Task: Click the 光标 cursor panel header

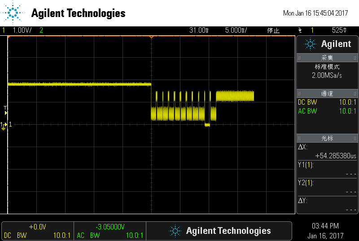Action: coord(327,138)
